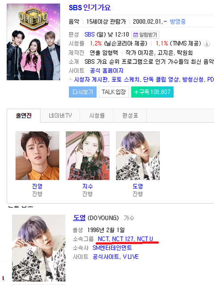Open the 시청률 tab

(x=97, y=116)
